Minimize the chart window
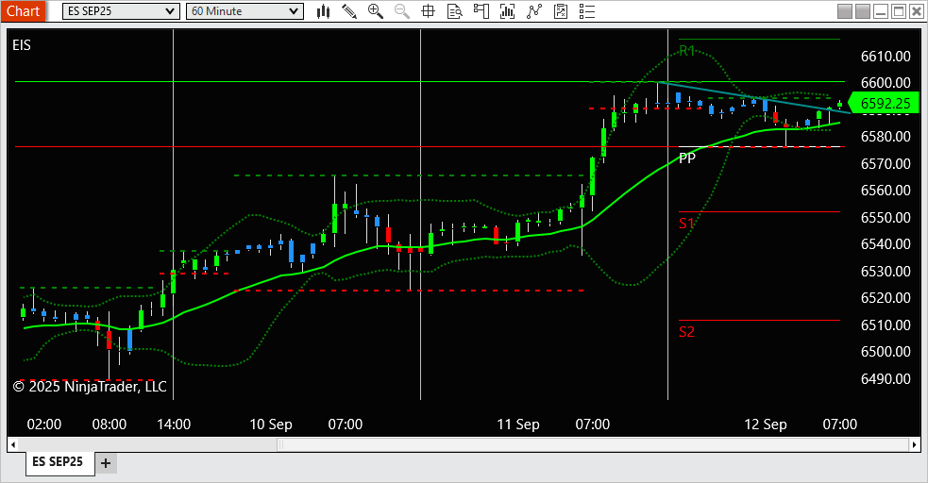928x483 pixels. coord(881,11)
